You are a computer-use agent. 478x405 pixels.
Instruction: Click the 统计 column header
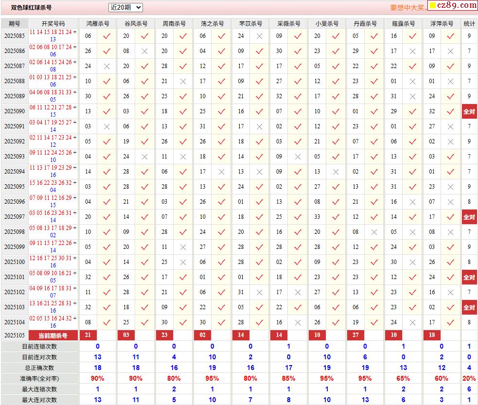click(x=469, y=23)
